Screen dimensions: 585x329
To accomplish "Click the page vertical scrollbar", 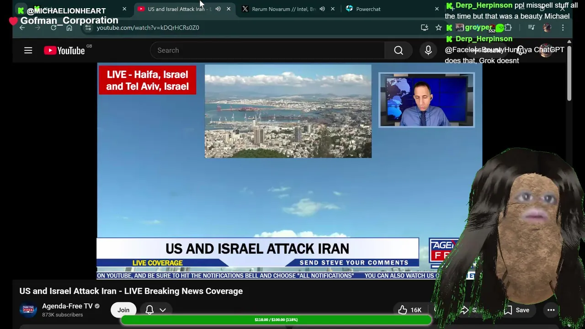I will click(x=569, y=73).
